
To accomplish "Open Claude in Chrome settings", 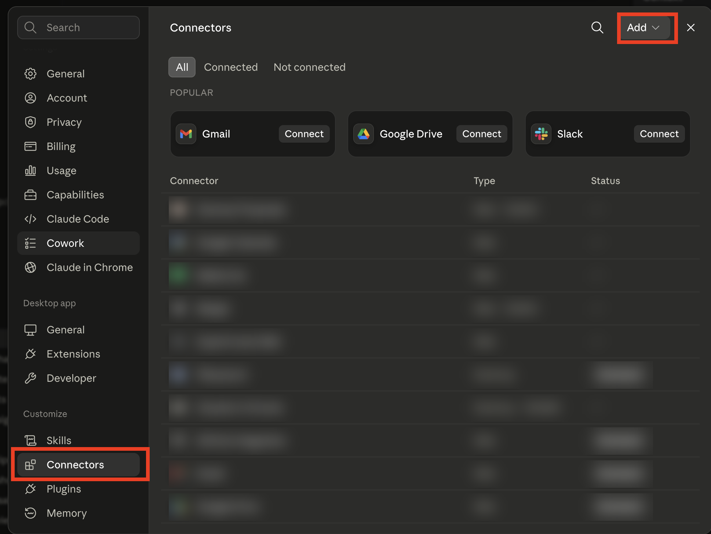I will click(79, 267).
